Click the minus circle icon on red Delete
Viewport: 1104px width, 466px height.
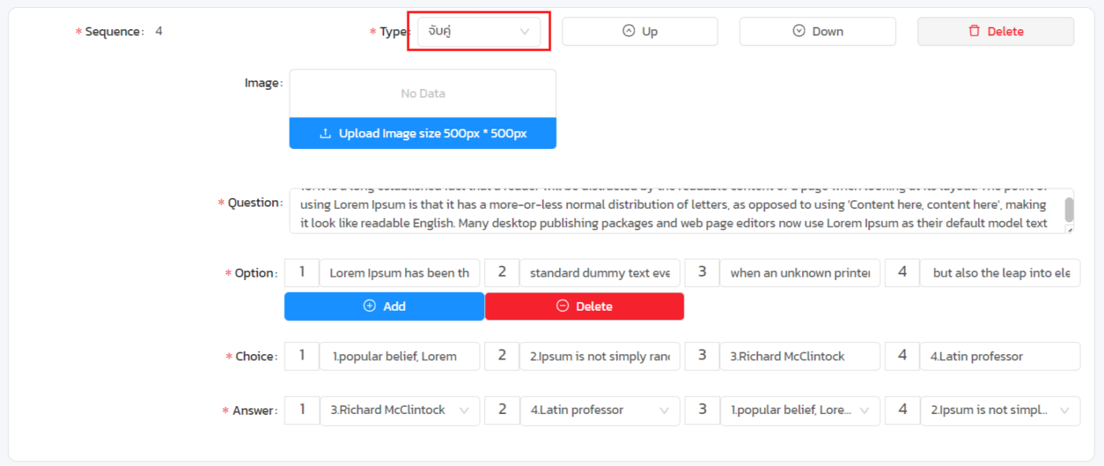tap(562, 306)
